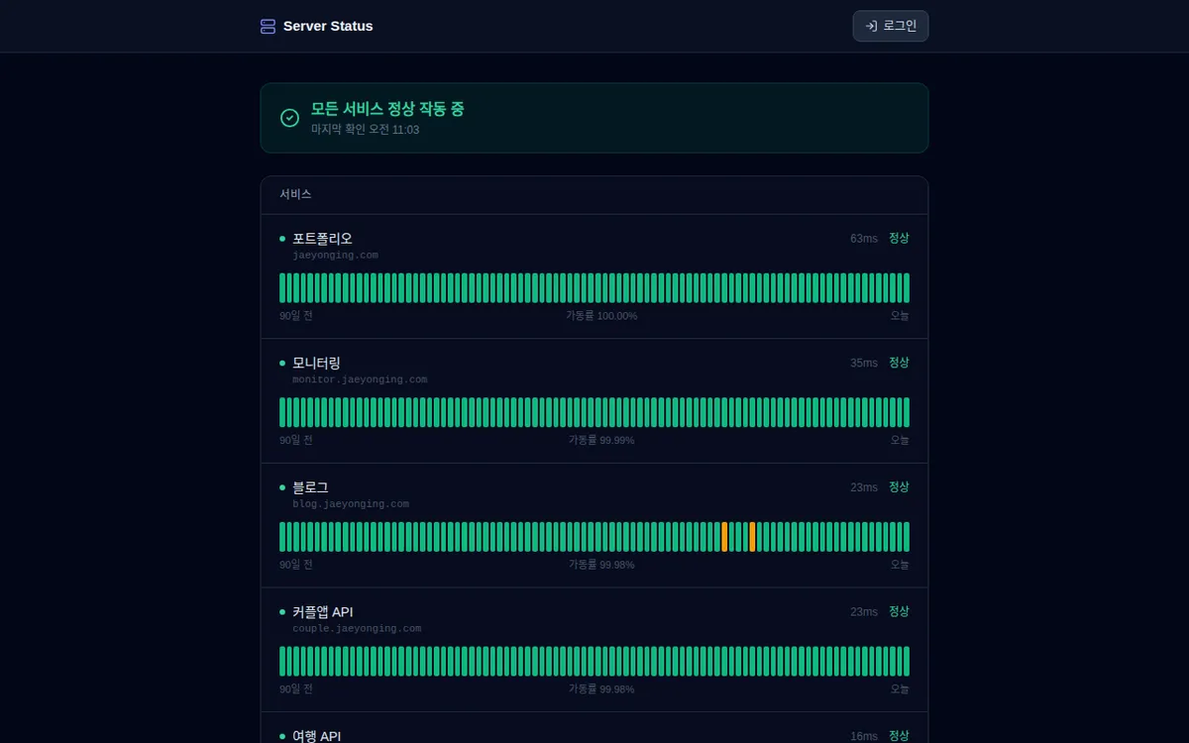
Task: Click the first orange bar in 블로그 uptime
Action: click(724, 537)
